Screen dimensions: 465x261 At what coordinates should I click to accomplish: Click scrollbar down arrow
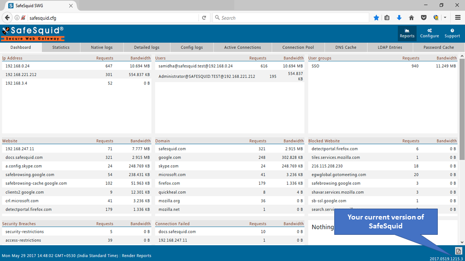click(462, 242)
